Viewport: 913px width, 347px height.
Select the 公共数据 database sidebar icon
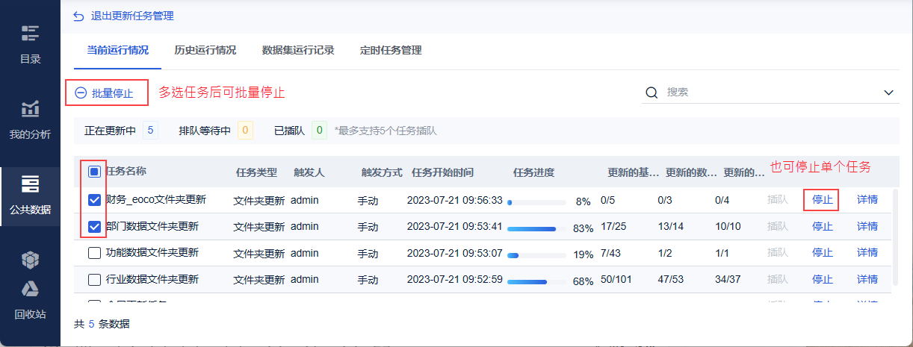tap(30, 184)
